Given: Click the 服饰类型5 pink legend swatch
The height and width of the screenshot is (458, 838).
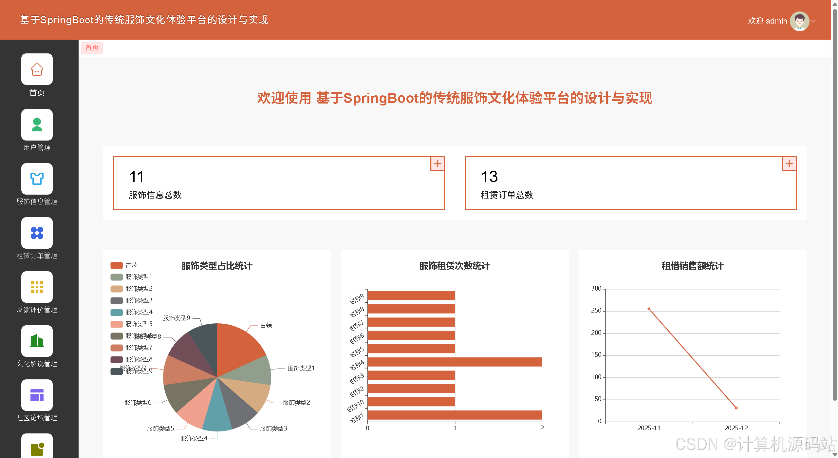Looking at the screenshot, I should pyautogui.click(x=117, y=324).
